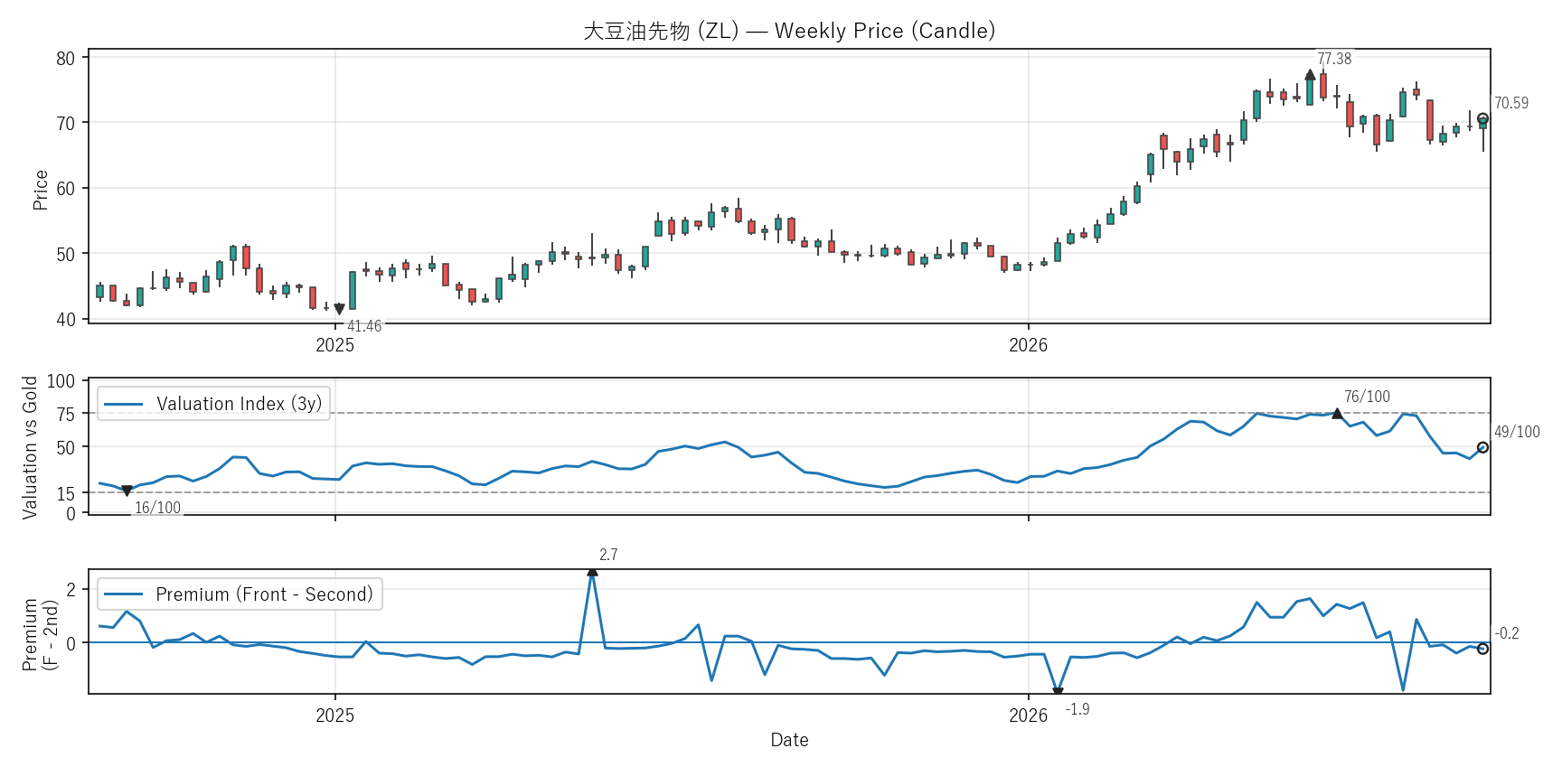Click the 0 tick on the premium axis

click(71, 643)
